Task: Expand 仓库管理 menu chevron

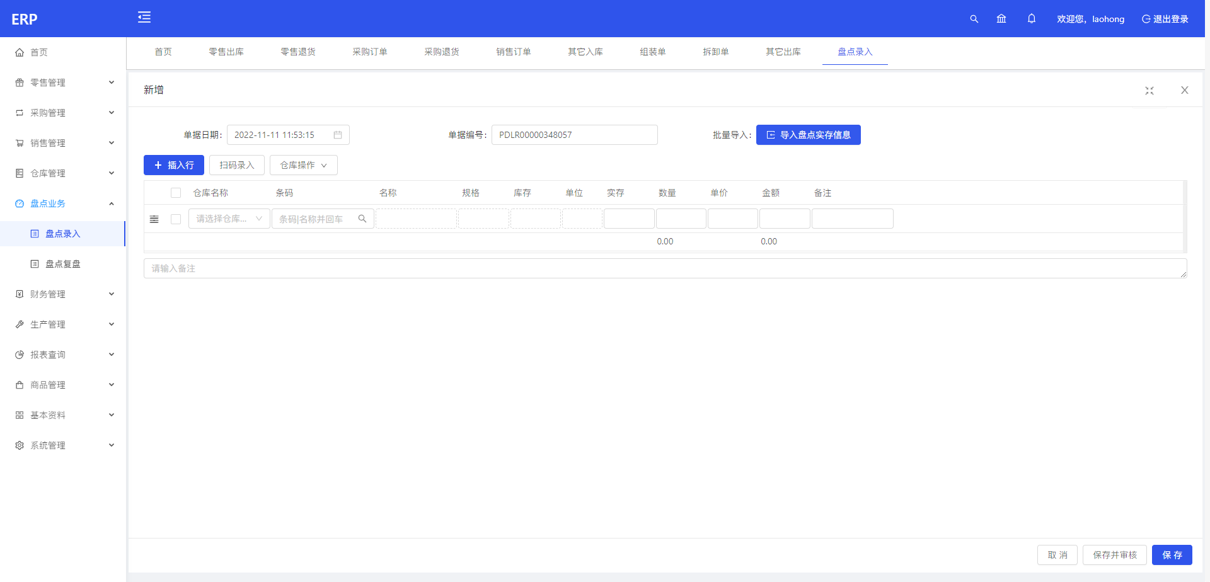Action: tap(112, 173)
